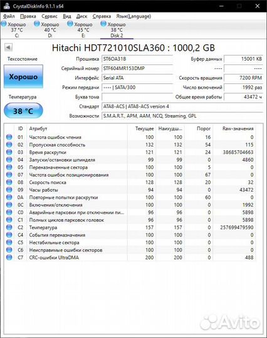Click the Текущее column header

[142, 128]
